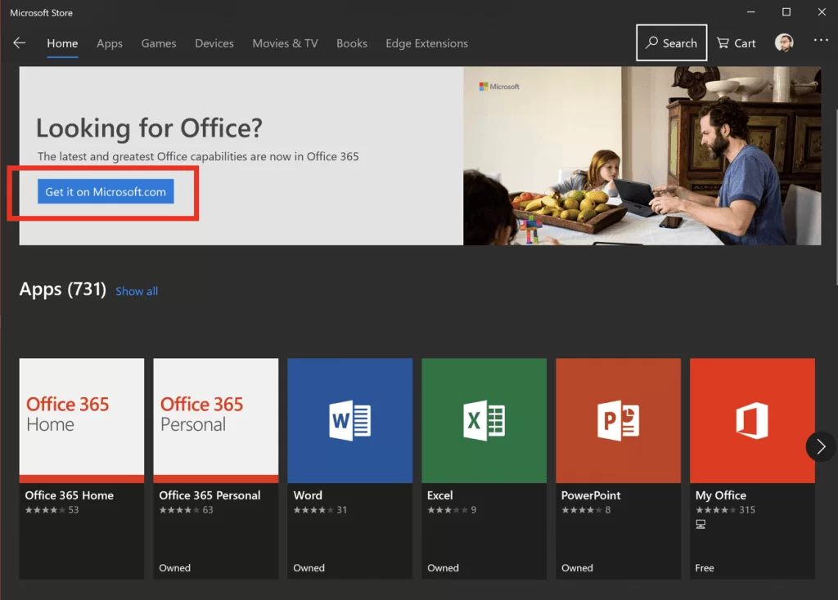The image size is (838, 600).
Task: Open the shopping Cart
Action: click(x=736, y=43)
